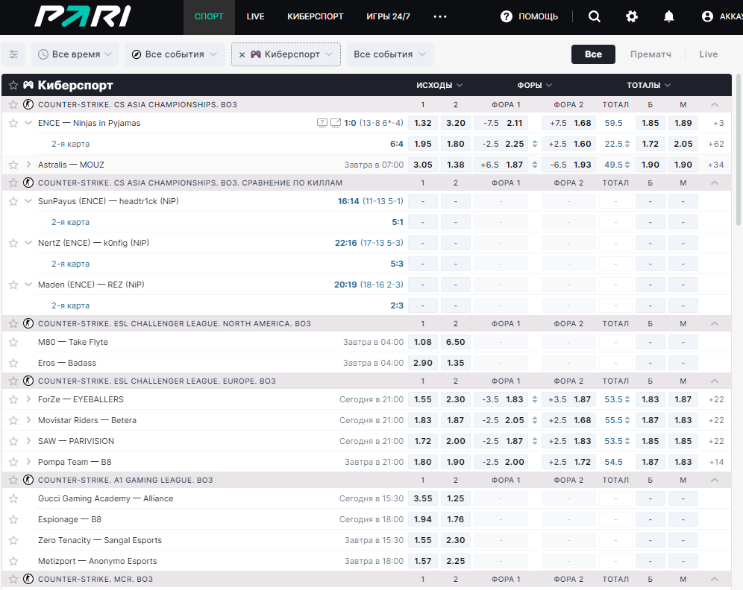743x590 pixels.
Task: Switch to the LIVE tab
Action: (255, 16)
